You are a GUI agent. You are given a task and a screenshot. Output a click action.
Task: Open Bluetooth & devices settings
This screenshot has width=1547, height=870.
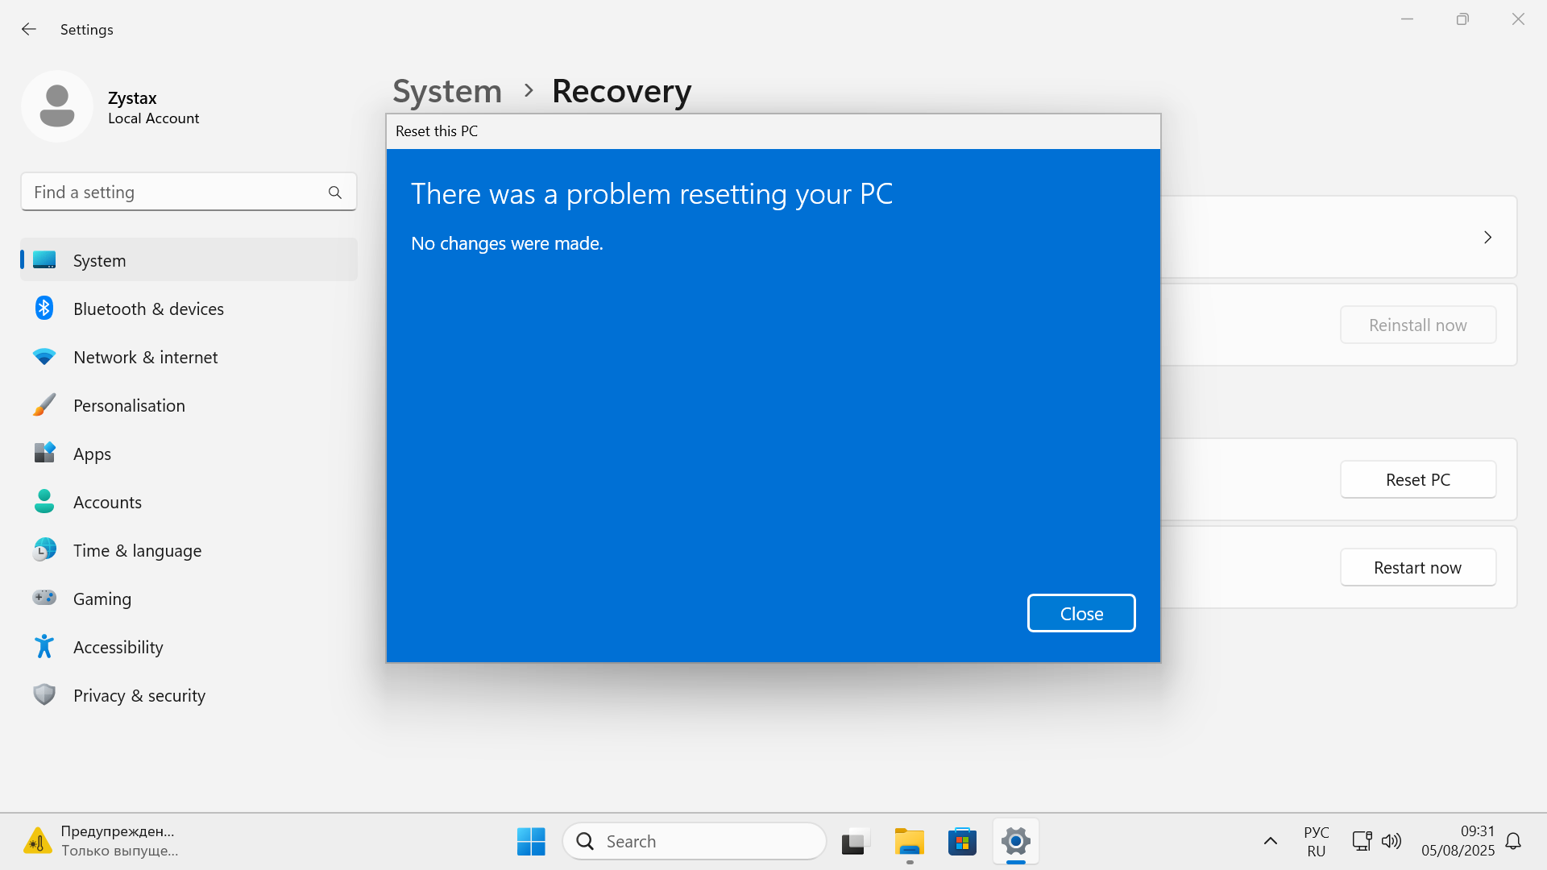coord(148,309)
